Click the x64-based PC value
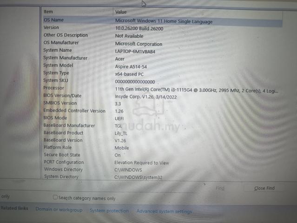297x223 pixels. point(129,74)
